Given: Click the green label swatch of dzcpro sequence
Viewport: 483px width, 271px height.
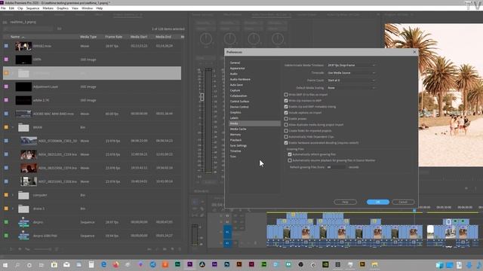Looking at the screenshot, I should pyautogui.click(x=6, y=222).
